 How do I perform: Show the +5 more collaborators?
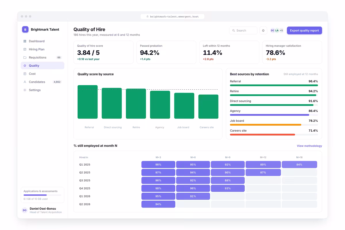[x=281, y=30]
